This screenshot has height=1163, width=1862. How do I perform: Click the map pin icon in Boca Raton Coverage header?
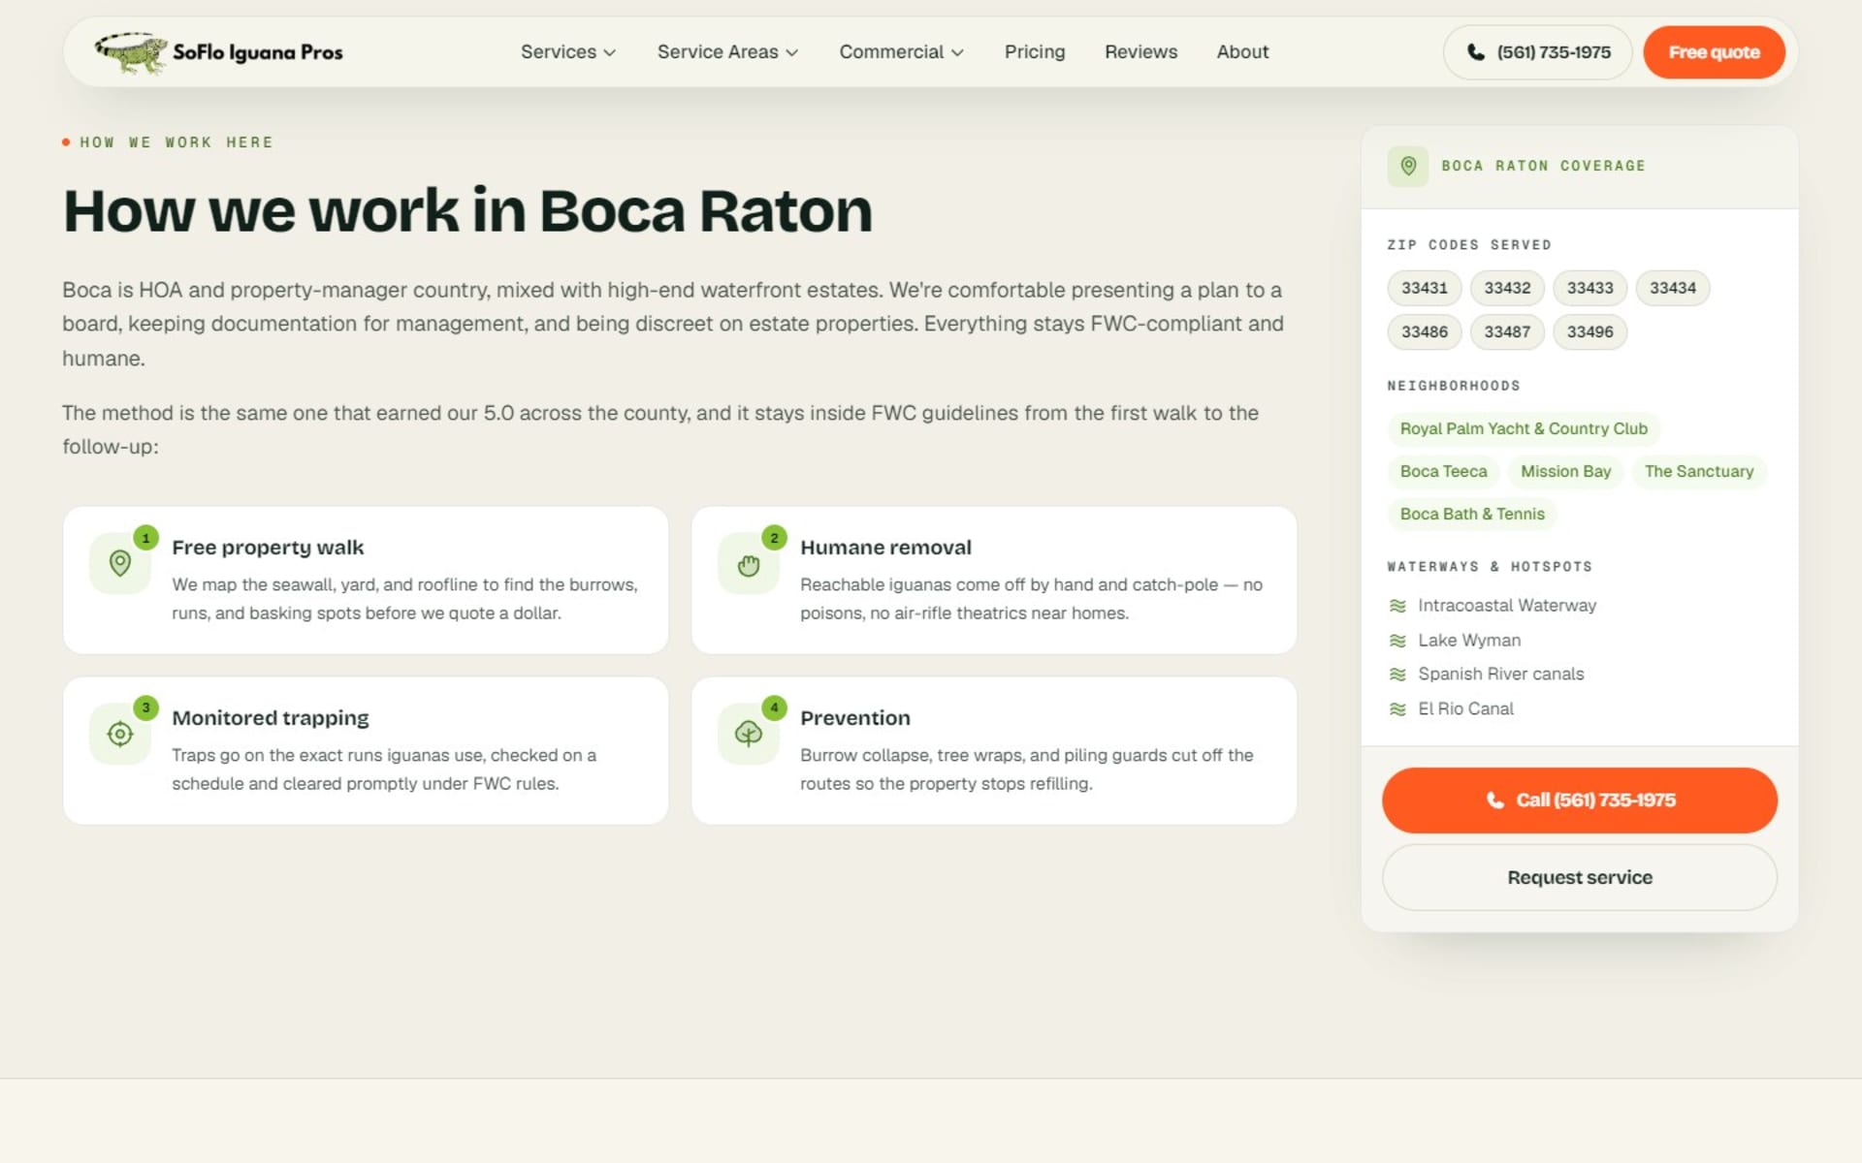click(x=1408, y=166)
